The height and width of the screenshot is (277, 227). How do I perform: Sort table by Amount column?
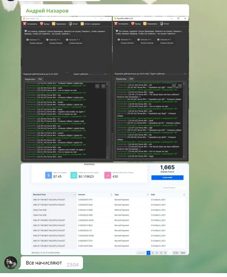pyautogui.click(x=95, y=195)
